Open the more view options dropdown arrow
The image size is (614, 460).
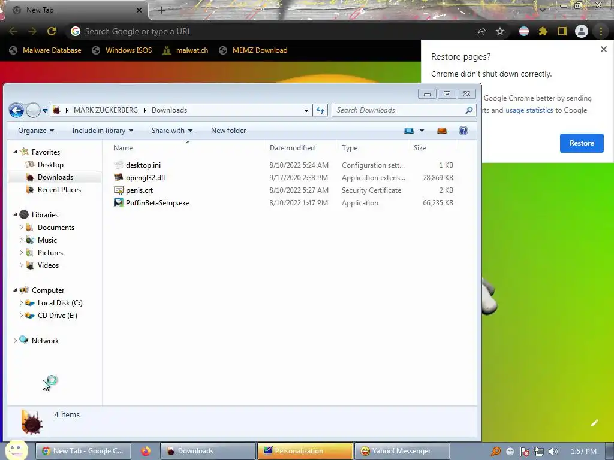click(422, 131)
